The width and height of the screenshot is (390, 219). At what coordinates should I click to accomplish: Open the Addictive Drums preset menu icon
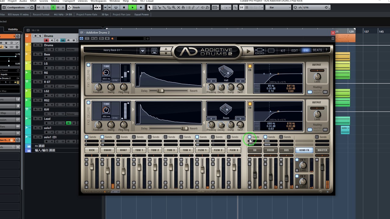click(x=143, y=51)
